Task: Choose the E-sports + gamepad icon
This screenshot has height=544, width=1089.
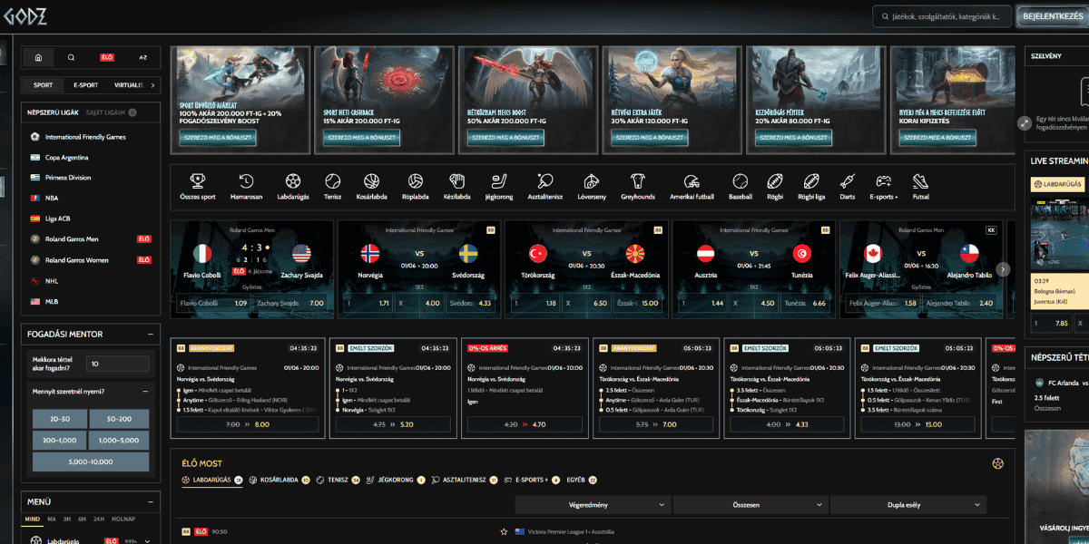Action: point(884,180)
